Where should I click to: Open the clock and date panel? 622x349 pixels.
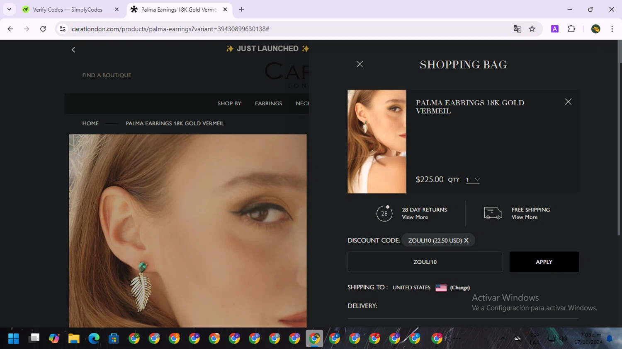click(x=588, y=339)
